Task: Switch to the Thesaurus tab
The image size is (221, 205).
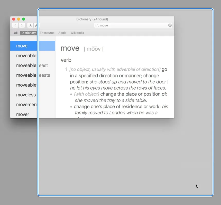Action: click(47, 33)
